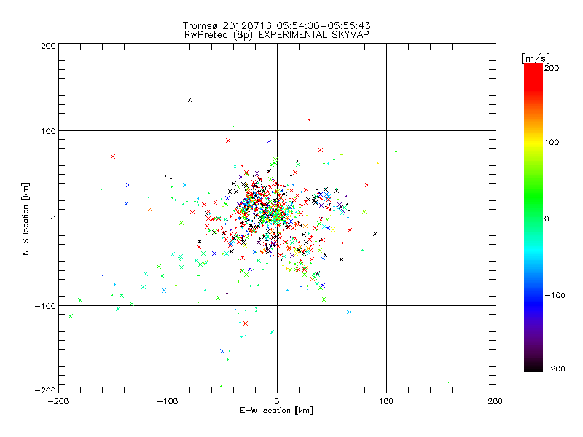The image size is (583, 437).
Task: Click the lone black X marker above the 100 km gridline
Action: (190, 100)
